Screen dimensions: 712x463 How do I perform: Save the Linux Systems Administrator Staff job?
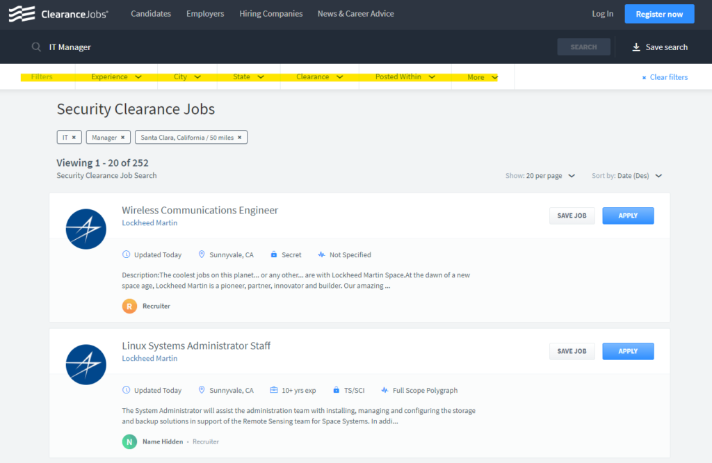572,351
